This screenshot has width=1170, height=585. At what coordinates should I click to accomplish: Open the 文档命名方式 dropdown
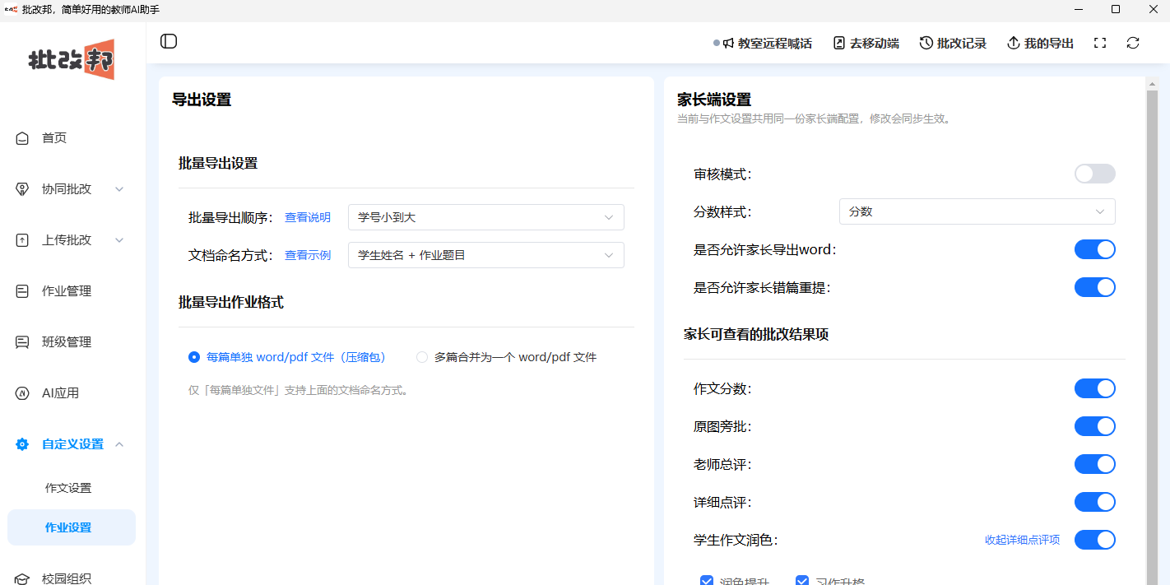coord(485,255)
